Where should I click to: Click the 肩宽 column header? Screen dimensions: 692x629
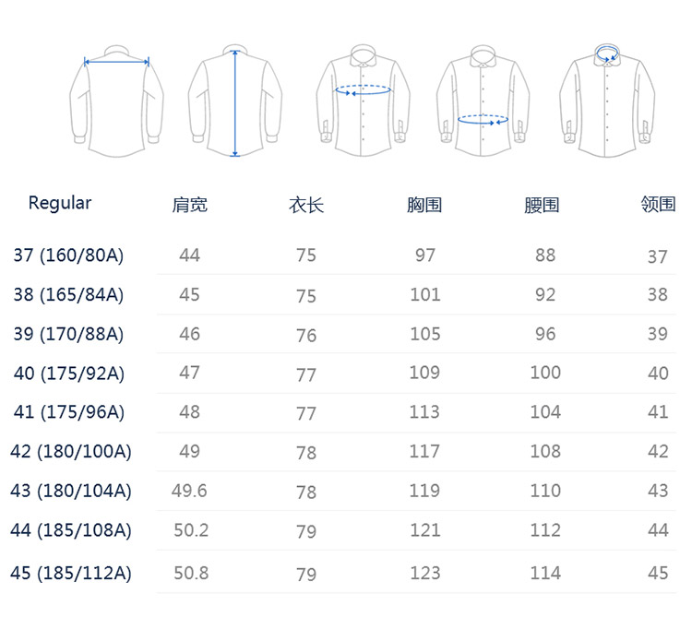(x=190, y=205)
